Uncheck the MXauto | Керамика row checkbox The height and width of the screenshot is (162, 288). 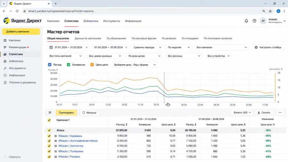tap(49, 136)
